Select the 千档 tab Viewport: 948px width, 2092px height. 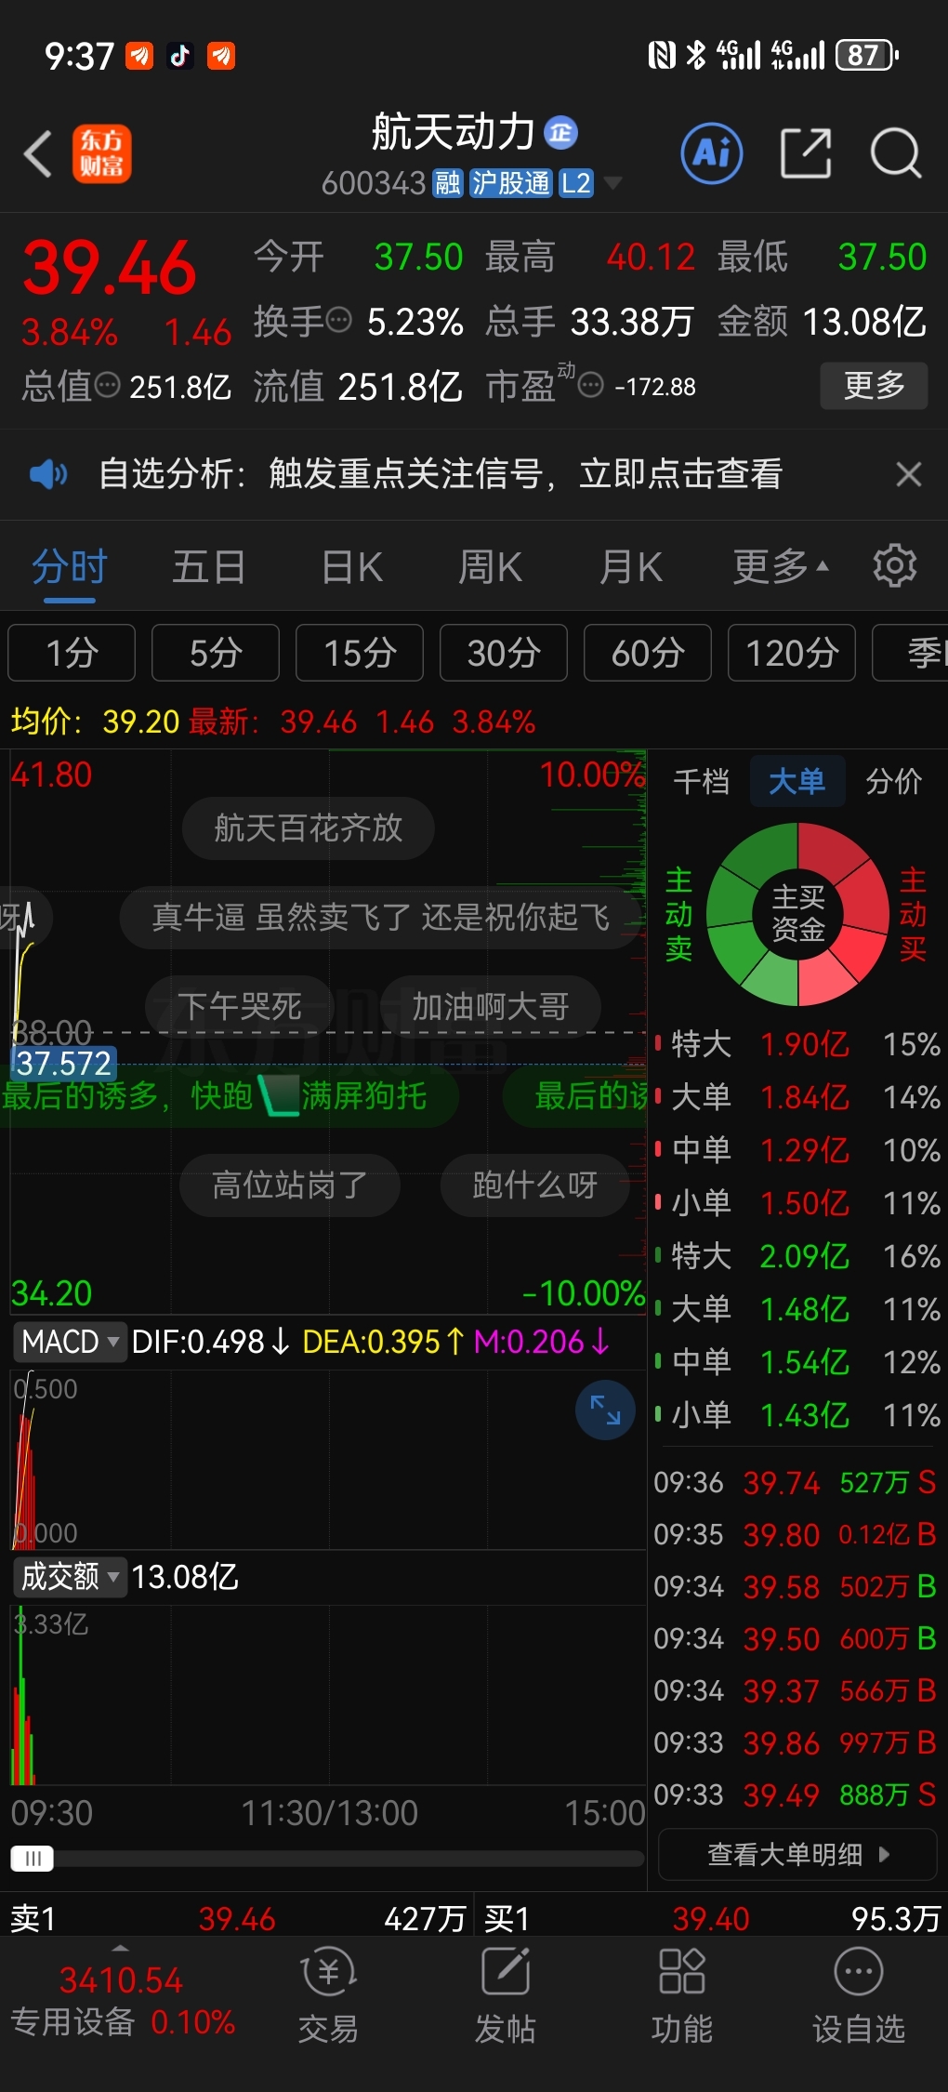[702, 781]
